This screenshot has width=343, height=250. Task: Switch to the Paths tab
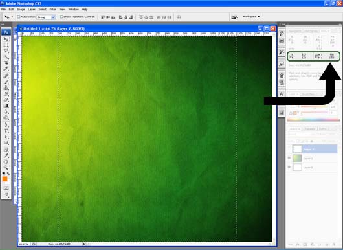(322, 129)
